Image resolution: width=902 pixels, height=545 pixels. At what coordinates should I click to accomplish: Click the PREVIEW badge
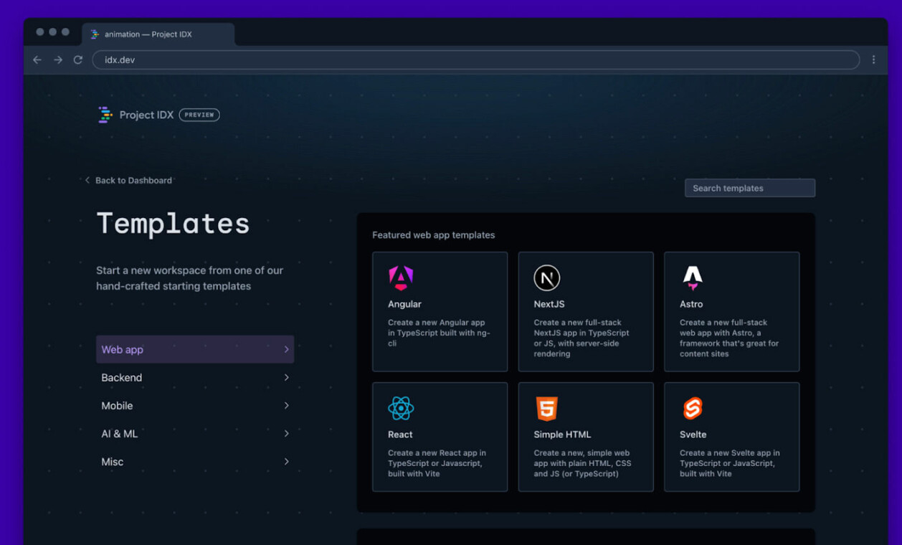pos(199,115)
